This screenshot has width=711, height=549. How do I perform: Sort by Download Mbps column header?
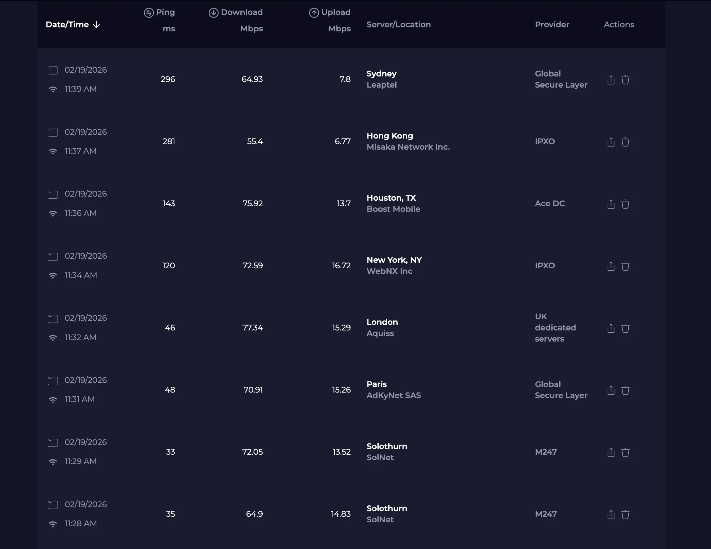(241, 12)
